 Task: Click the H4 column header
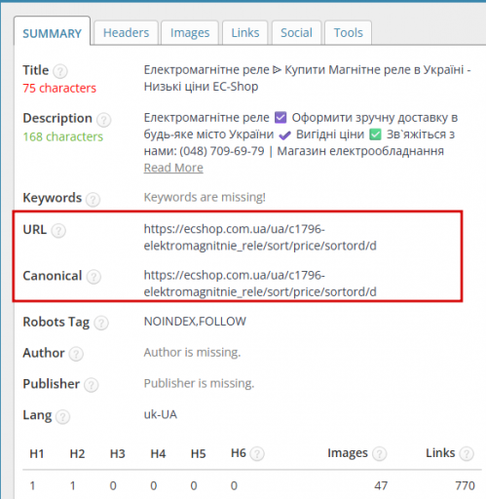(x=158, y=454)
